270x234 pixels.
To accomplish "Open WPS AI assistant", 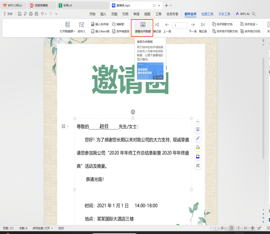I will 243,14.
